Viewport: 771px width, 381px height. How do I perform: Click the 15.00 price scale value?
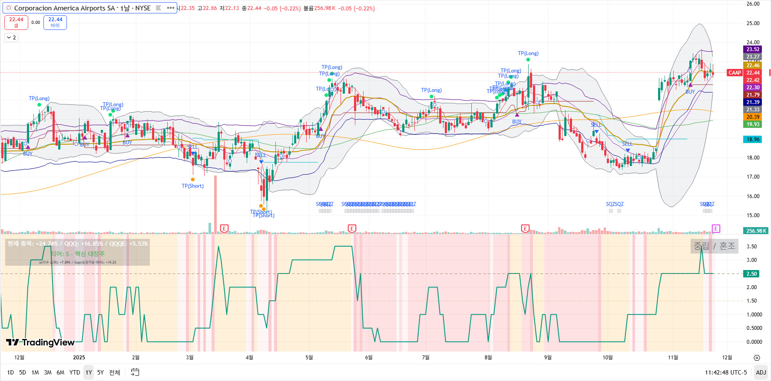(753, 215)
